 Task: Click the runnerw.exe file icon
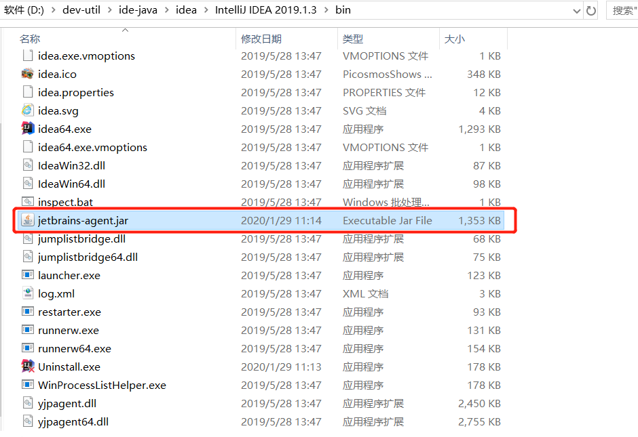pyautogui.click(x=28, y=330)
